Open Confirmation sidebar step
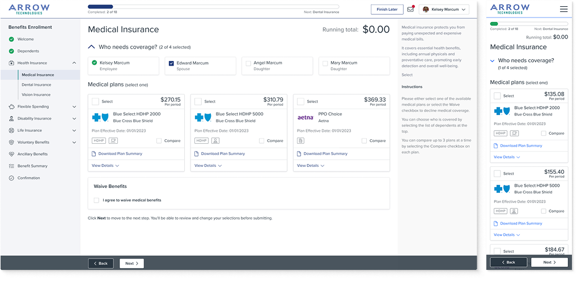Viewport: 581px width, 288px height. click(x=28, y=178)
